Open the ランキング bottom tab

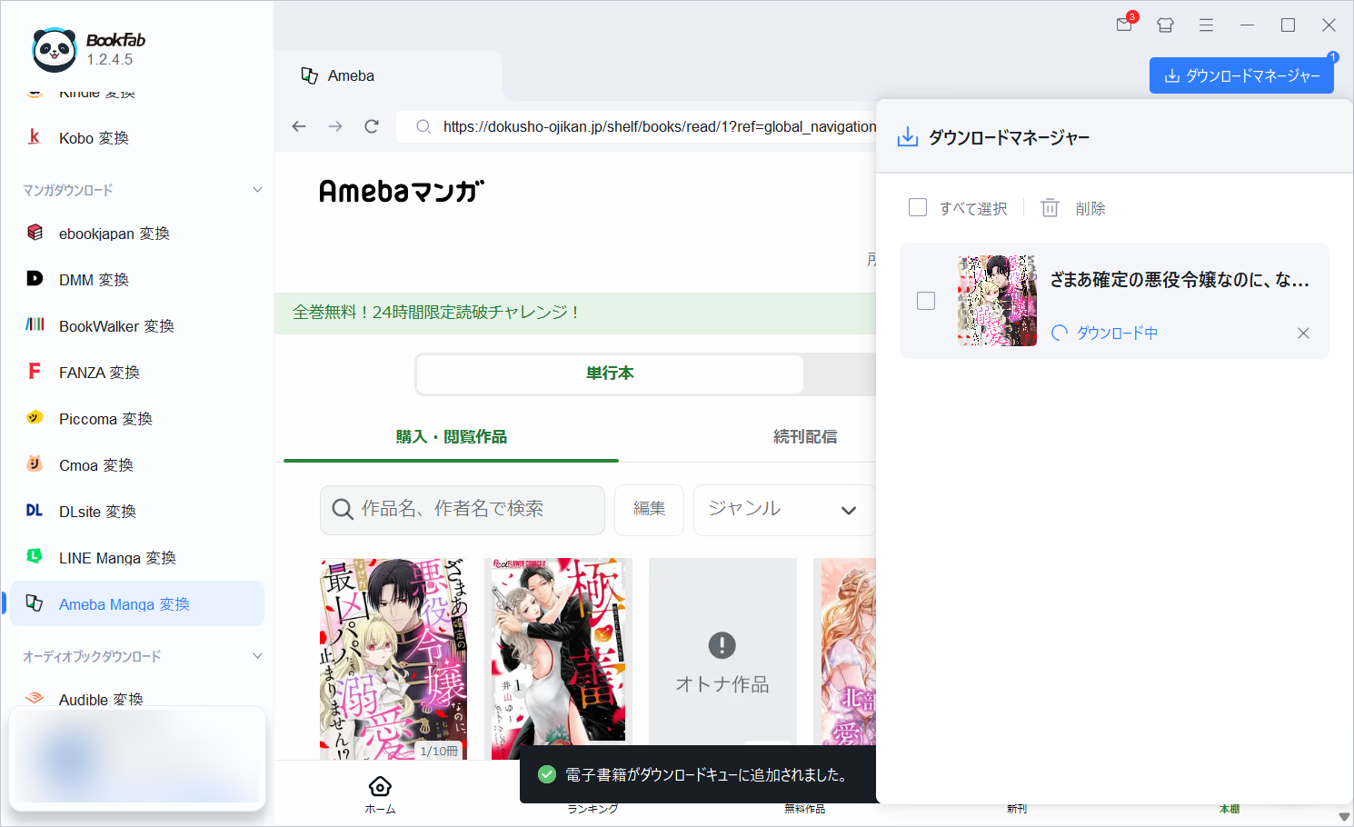click(592, 808)
